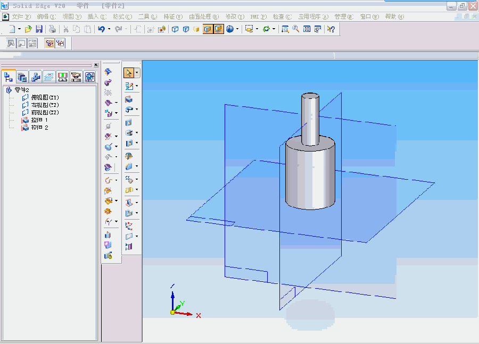Select 俯视图(XY) reference plane in the tree
Viewport: 479px width, 344px height.
tap(45, 98)
